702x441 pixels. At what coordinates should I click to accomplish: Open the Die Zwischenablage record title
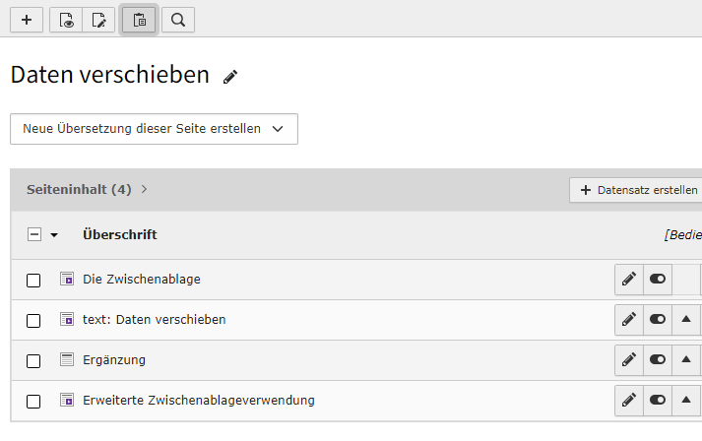142,279
